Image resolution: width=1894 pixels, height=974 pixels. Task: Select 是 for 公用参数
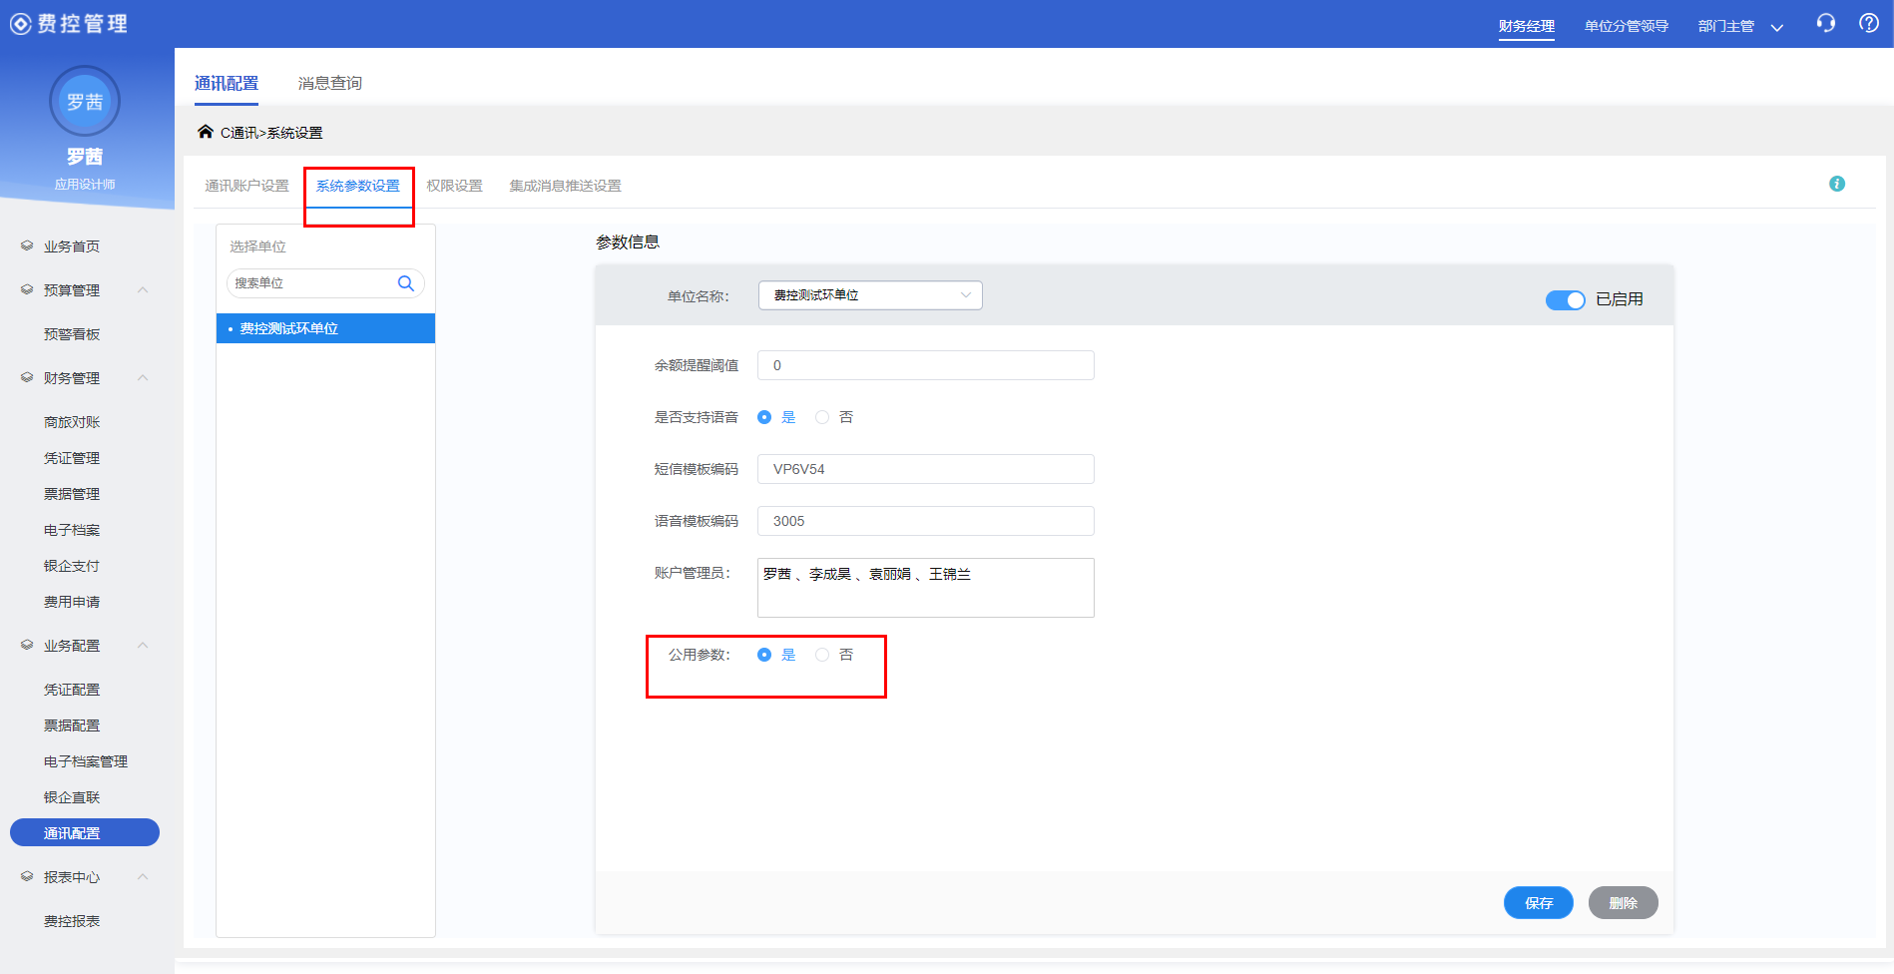(x=764, y=655)
